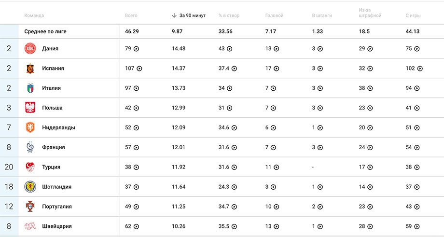444x237 pixels.
Task: Play Turkey's 11 headed shots video
Action: coord(277,167)
